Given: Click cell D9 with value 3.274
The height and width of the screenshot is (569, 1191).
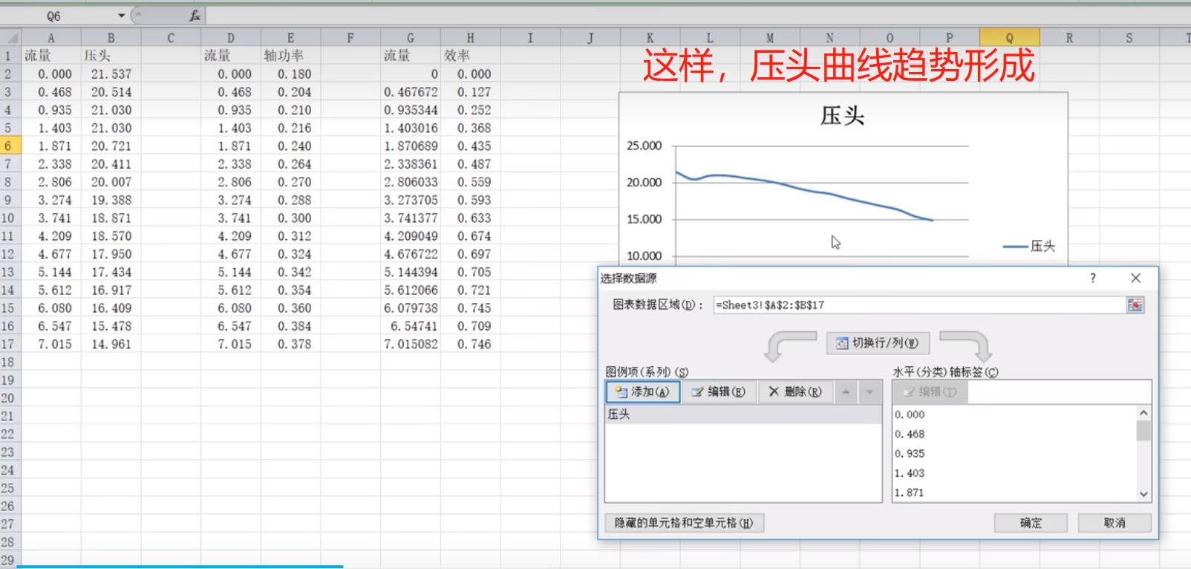Looking at the screenshot, I should (230, 200).
